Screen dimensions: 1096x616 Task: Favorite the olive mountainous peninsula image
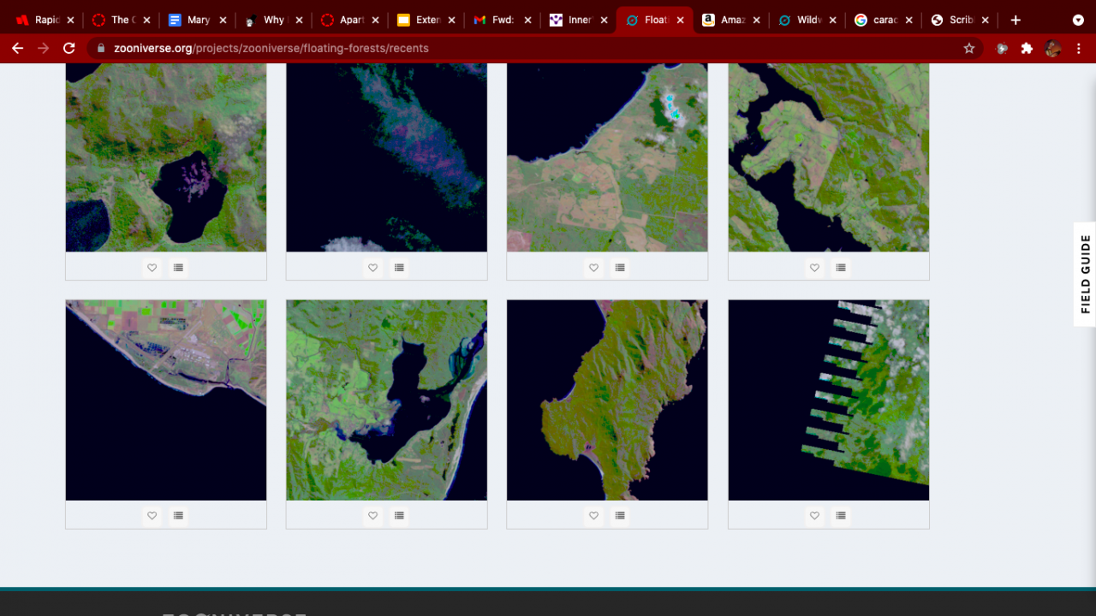[x=593, y=516]
